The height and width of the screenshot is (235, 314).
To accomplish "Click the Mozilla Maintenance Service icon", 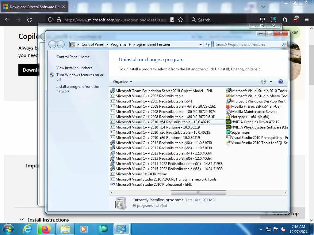I will [228, 111].
